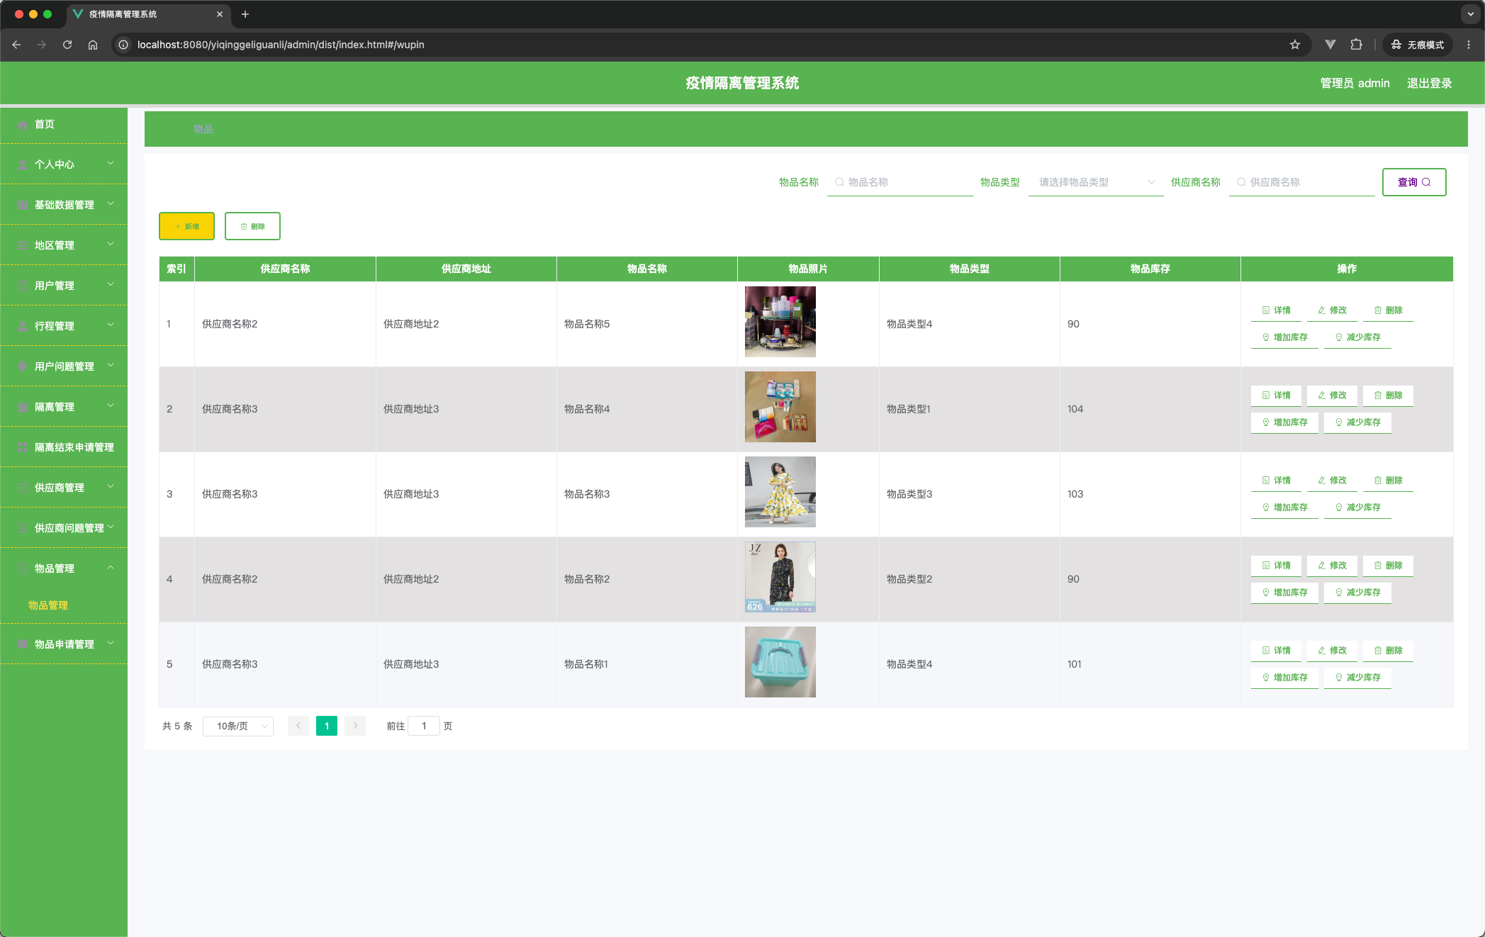Click the site info icon in address bar
The height and width of the screenshot is (937, 1485).
[123, 45]
